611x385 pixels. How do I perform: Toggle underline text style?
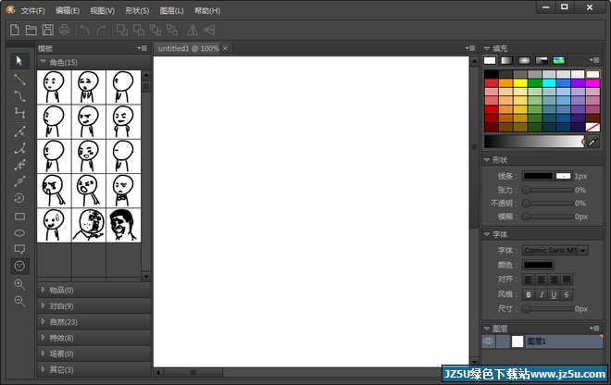click(x=554, y=294)
